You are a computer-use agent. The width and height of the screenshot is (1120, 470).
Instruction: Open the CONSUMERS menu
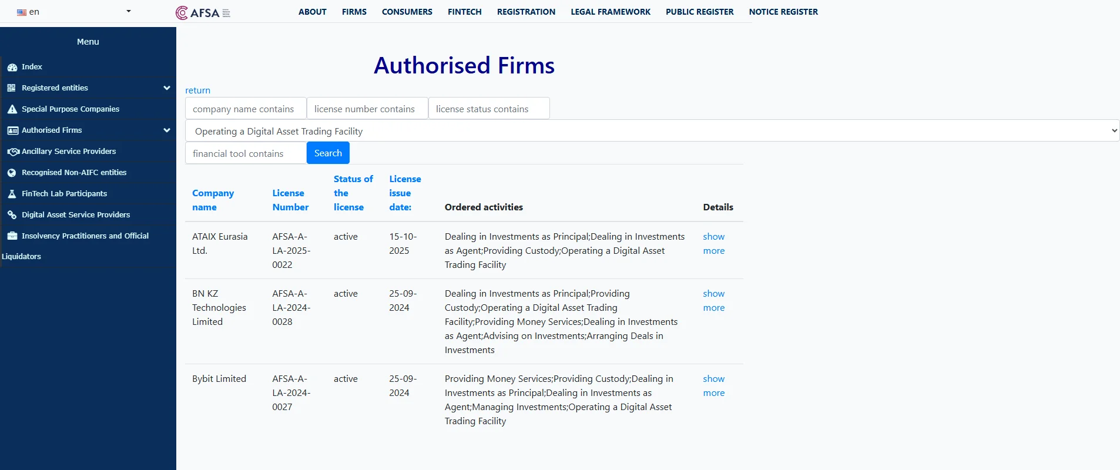pyautogui.click(x=407, y=12)
